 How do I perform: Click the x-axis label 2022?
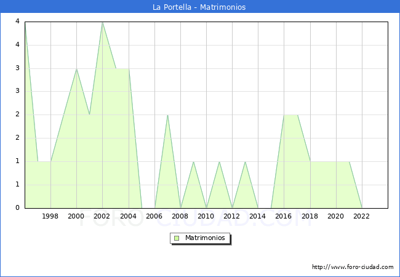(361, 216)
